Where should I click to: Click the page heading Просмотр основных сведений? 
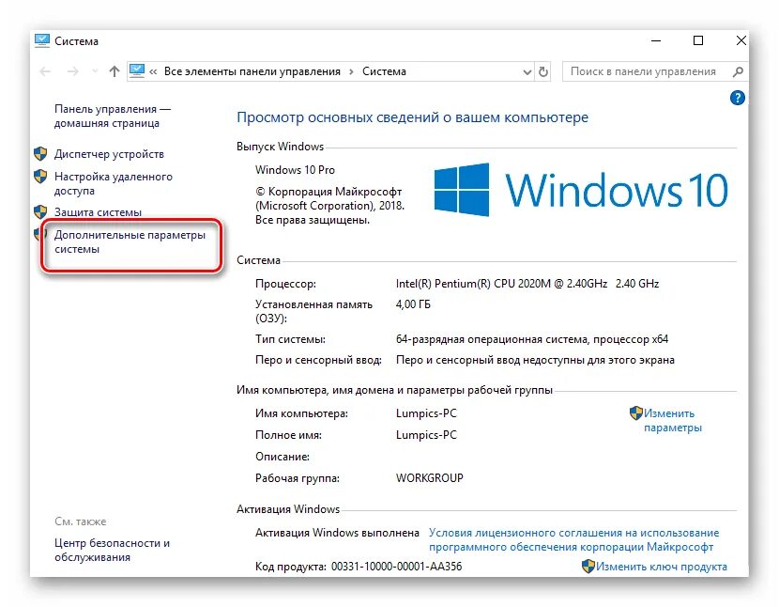(412, 117)
